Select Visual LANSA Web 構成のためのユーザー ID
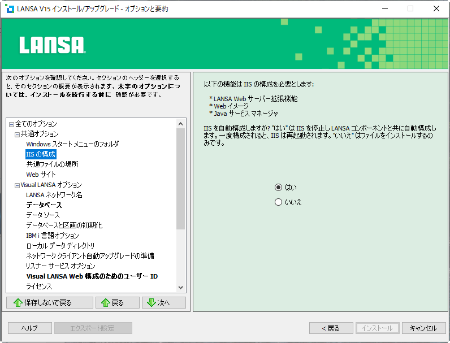This screenshot has width=450, height=343. tap(92, 276)
